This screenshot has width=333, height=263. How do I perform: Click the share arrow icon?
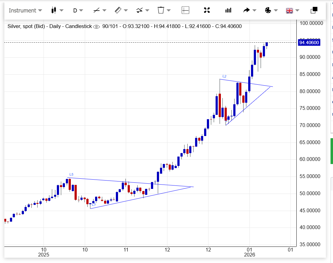click(246, 10)
